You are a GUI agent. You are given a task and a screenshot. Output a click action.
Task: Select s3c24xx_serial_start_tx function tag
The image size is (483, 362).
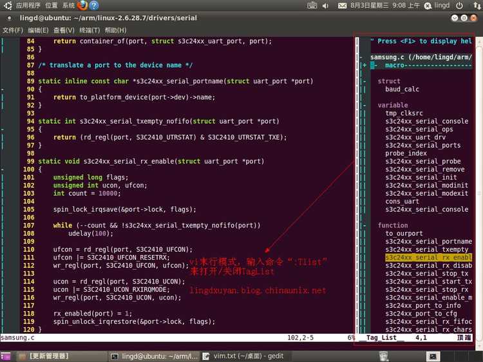(x=428, y=281)
